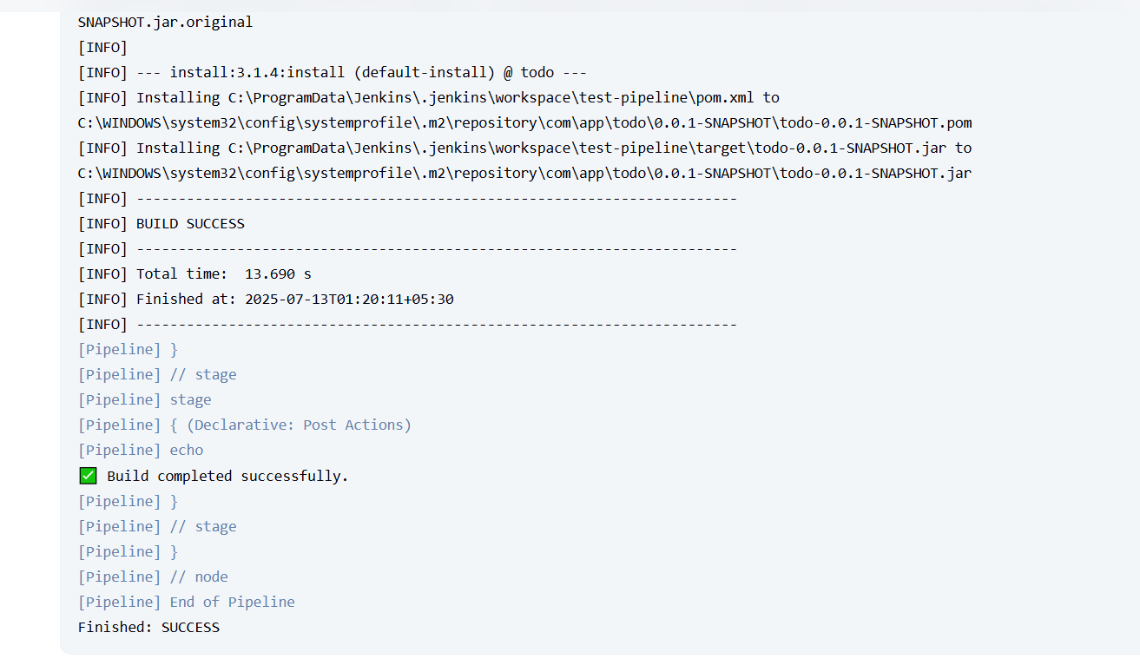Click the path ending in 'todo-0.0.1-SNAPSHOT.pom'

524,122
